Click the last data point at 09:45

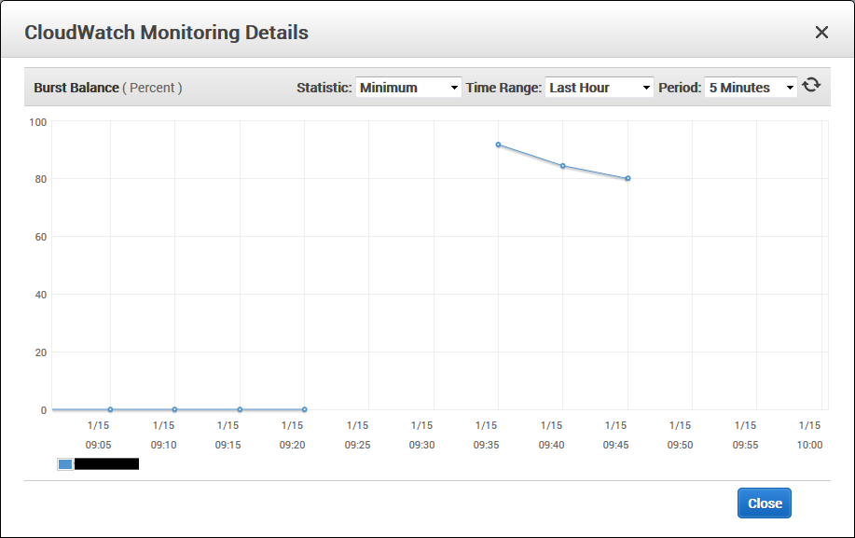coord(627,178)
